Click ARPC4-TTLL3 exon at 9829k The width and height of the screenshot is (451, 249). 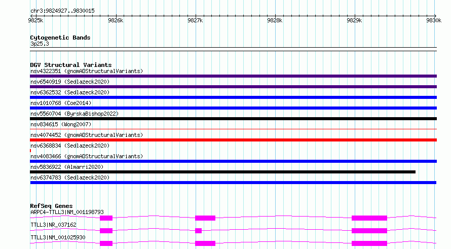(x=369, y=218)
